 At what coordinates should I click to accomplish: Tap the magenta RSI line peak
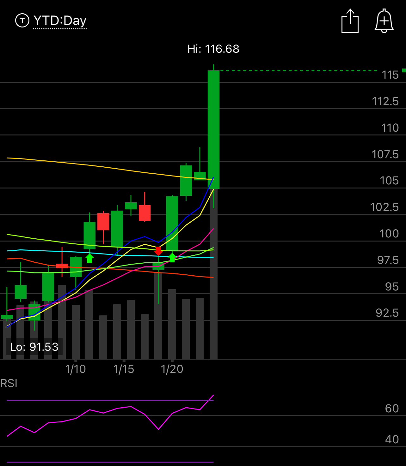click(x=213, y=395)
